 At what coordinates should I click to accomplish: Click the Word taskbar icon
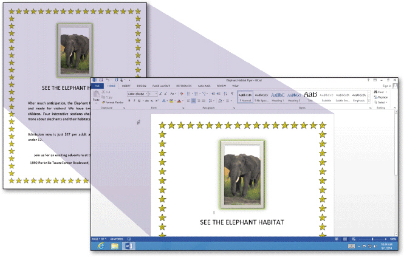[x=129, y=246]
